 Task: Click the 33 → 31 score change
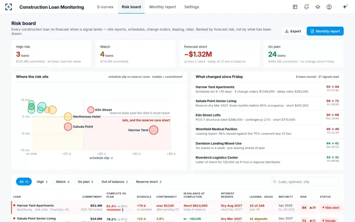[x=333, y=157]
